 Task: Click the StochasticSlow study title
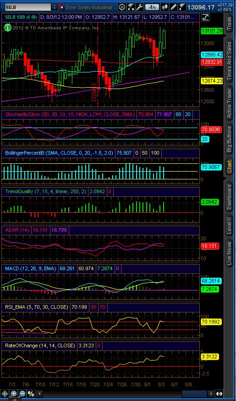[70, 114]
